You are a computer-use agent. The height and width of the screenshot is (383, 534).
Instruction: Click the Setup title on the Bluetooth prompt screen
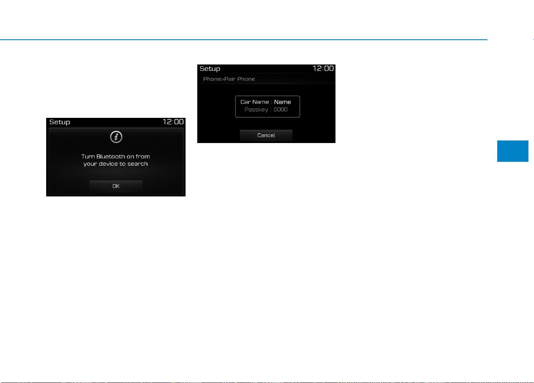click(x=60, y=122)
